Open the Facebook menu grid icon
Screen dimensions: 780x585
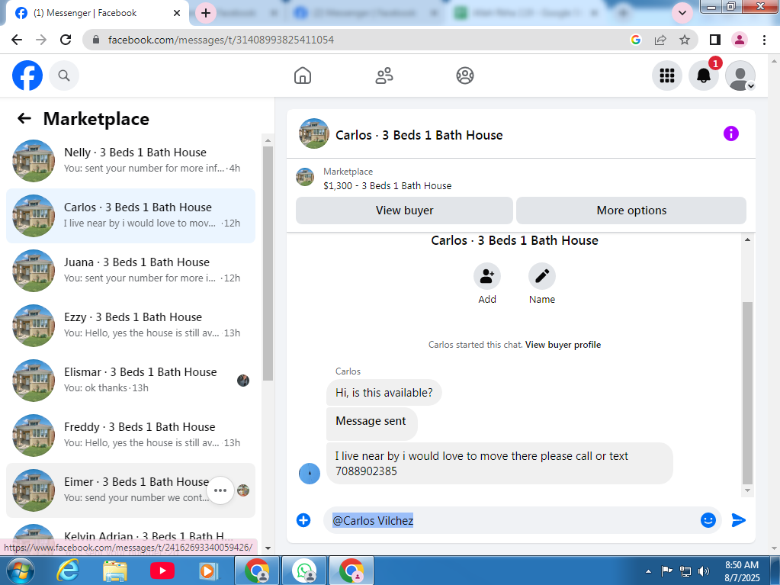(x=666, y=76)
